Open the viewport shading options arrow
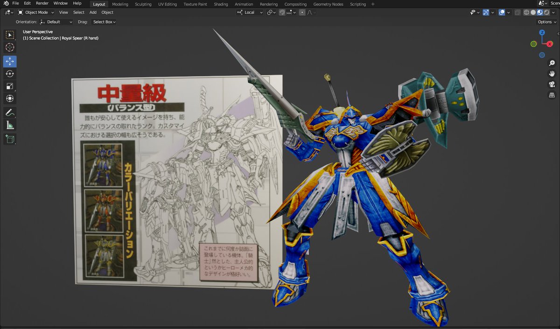Viewport: 560px width, 329px height. click(x=553, y=13)
